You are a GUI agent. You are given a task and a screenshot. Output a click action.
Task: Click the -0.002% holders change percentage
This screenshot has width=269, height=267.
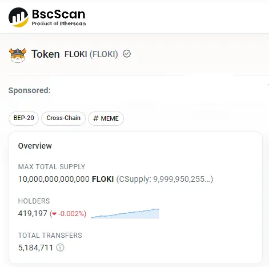click(x=72, y=214)
